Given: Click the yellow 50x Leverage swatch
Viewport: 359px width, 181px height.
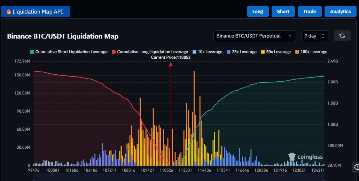Looking at the screenshot, I should coord(263,52).
